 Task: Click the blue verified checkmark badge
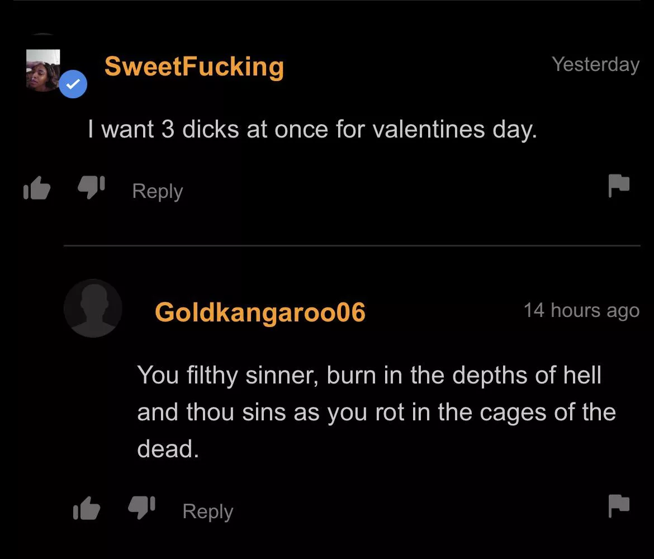click(73, 84)
